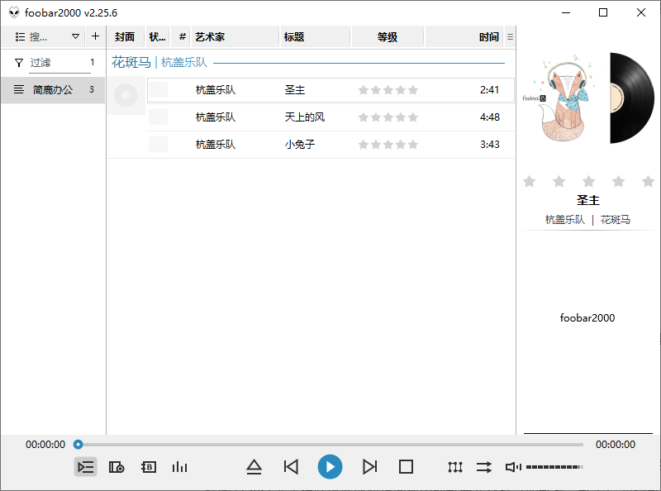Rate the current song five stars
This screenshot has width=661, height=491.
pos(649,181)
